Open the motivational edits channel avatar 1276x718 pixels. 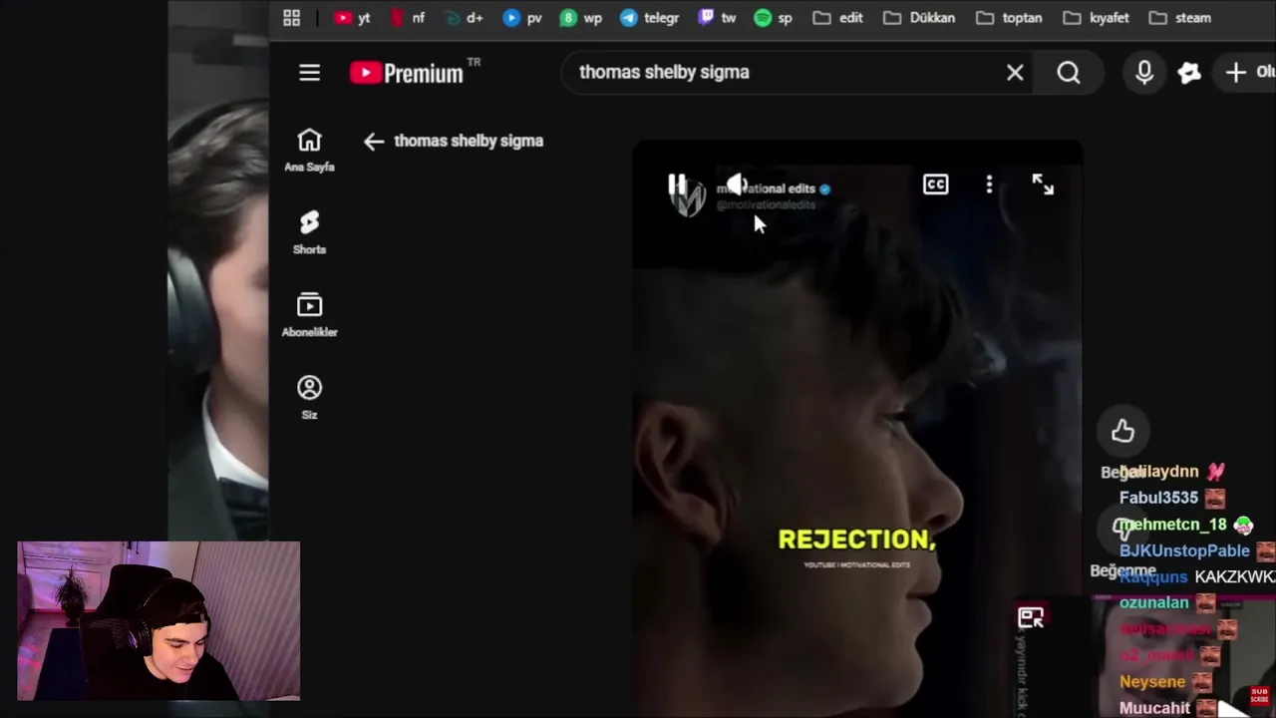click(x=686, y=196)
